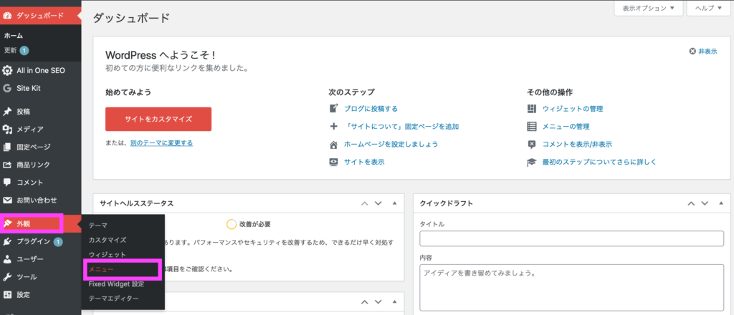734x315 pixels.
Task: Click the 設定 settings icon
Action: (7, 295)
